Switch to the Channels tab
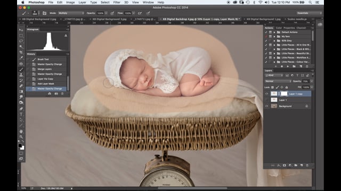 (x=301, y=28)
